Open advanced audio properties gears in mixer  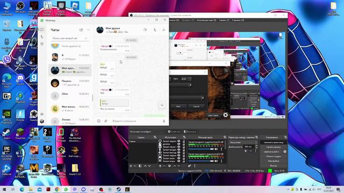pos(190,166)
